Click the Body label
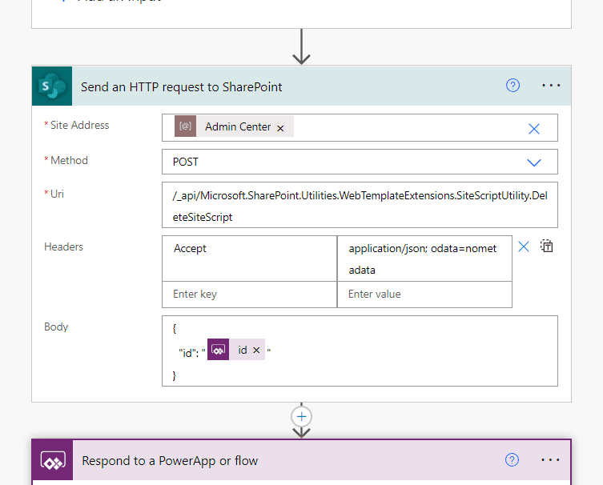 [x=56, y=327]
